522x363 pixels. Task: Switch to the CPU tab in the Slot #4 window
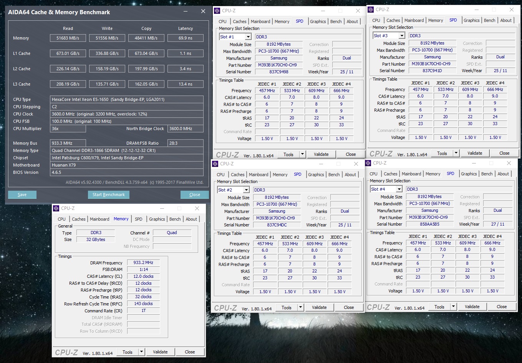[374, 174]
